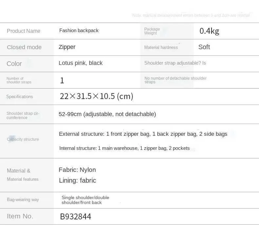The width and height of the screenshot is (259, 243).
Task: Click the 'Product Name' label cell
Action: click(x=24, y=31)
